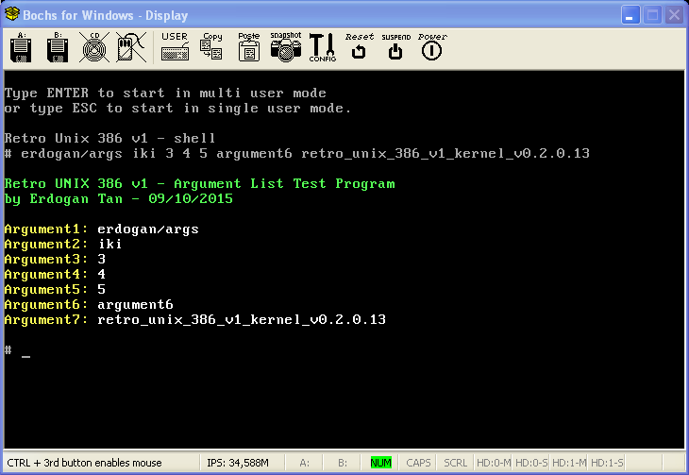Image resolution: width=689 pixels, height=475 pixels.
Task: Take a snapshot with the camera icon
Action: [x=285, y=47]
